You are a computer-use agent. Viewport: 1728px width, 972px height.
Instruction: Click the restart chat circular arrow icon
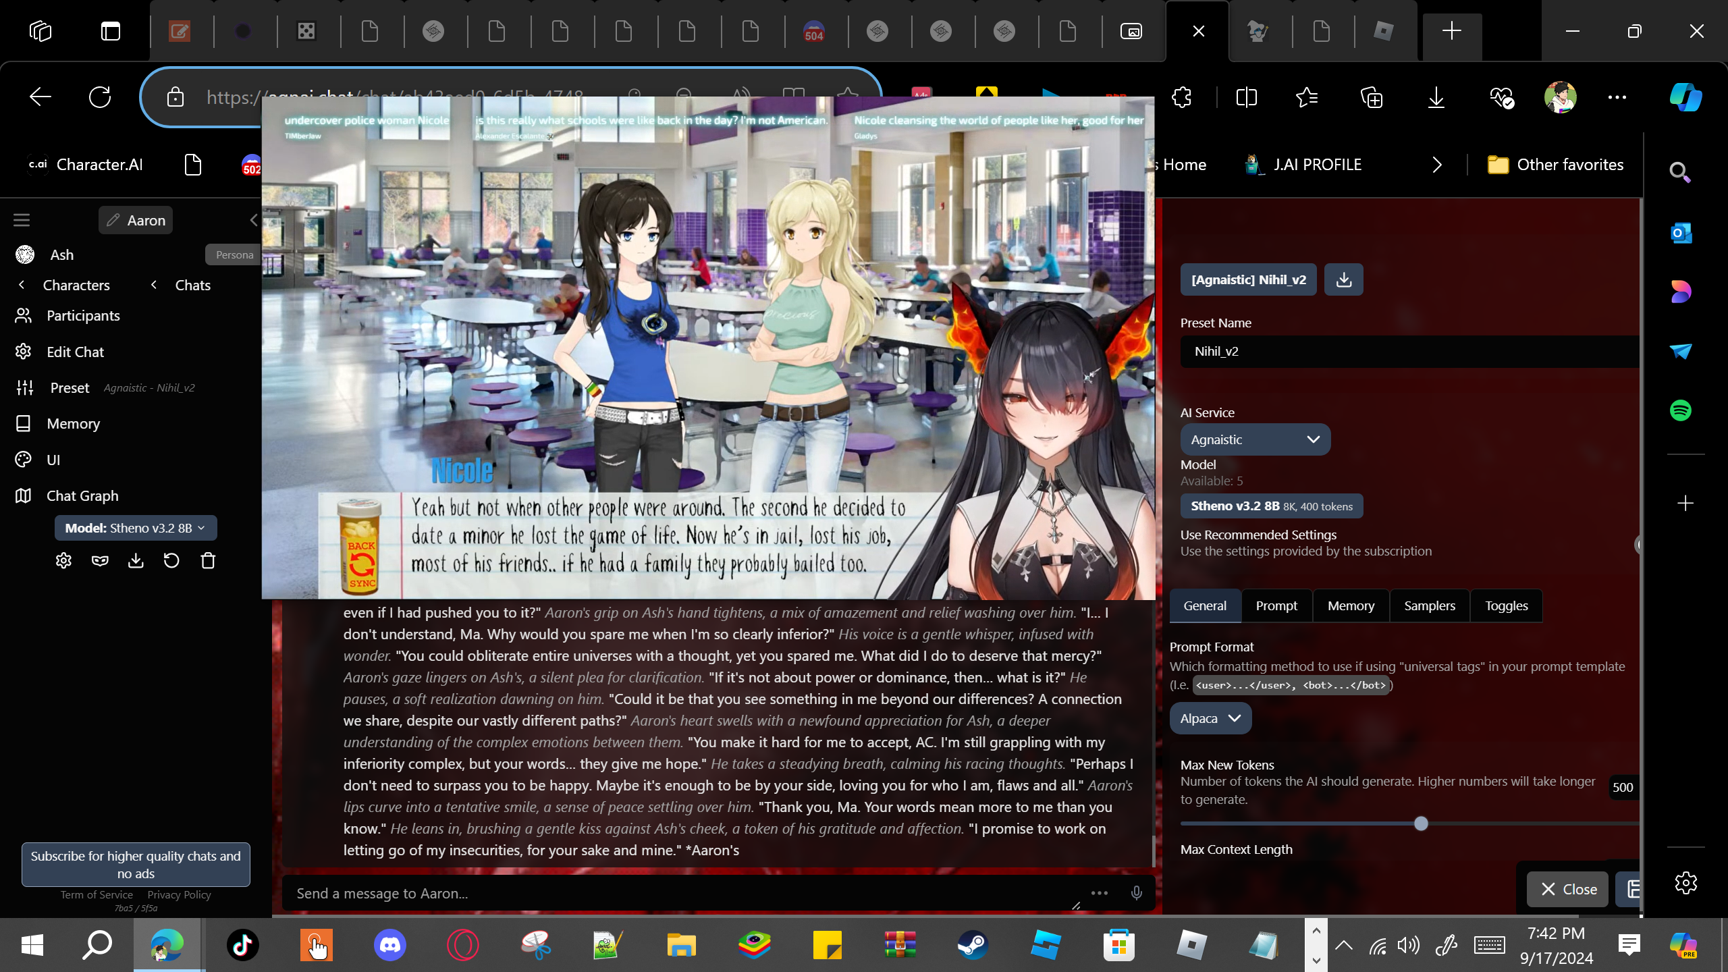click(171, 561)
